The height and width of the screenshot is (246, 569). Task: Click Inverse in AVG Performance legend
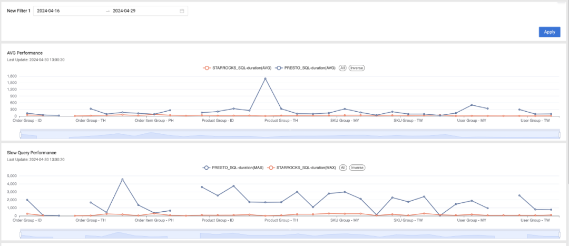(357, 68)
